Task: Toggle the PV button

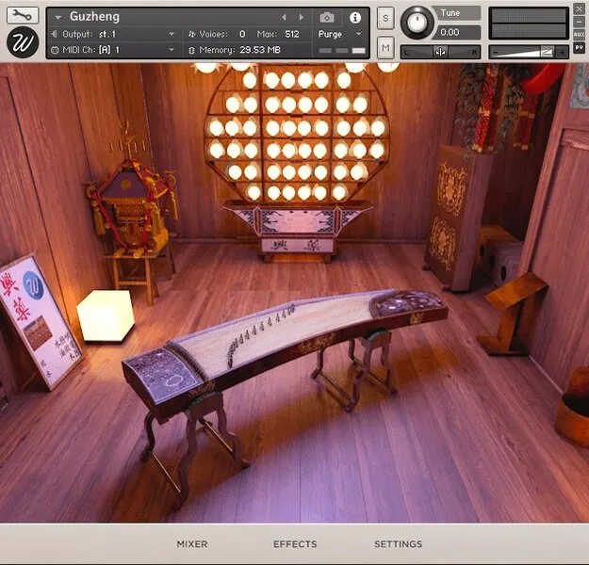Action: (x=579, y=48)
